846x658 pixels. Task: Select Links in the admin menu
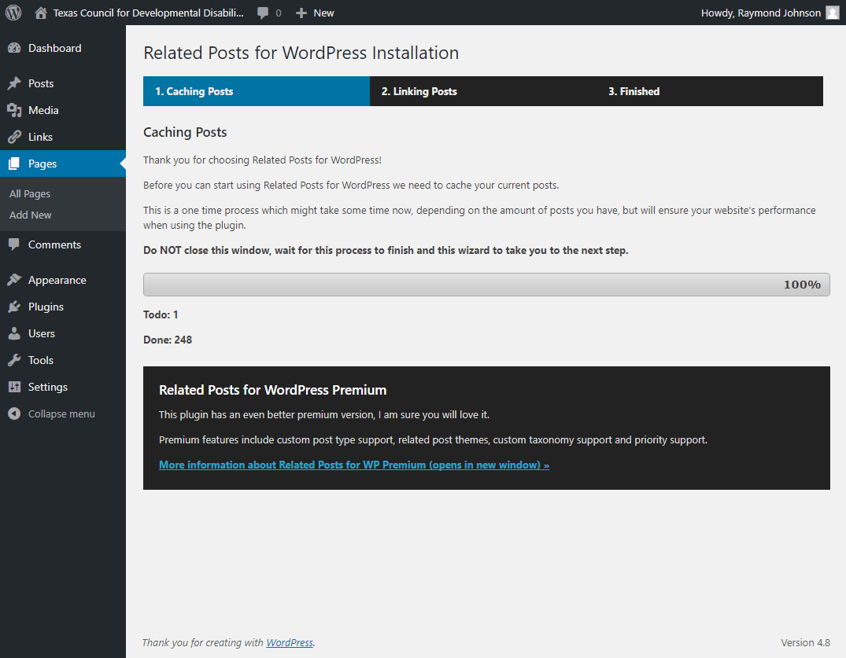(x=40, y=137)
